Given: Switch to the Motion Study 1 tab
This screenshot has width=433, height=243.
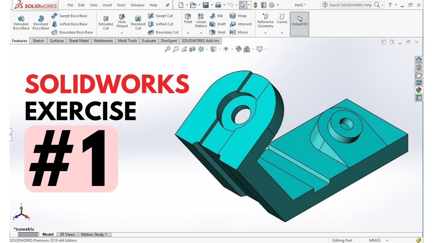Looking at the screenshot, I should 94,234.
